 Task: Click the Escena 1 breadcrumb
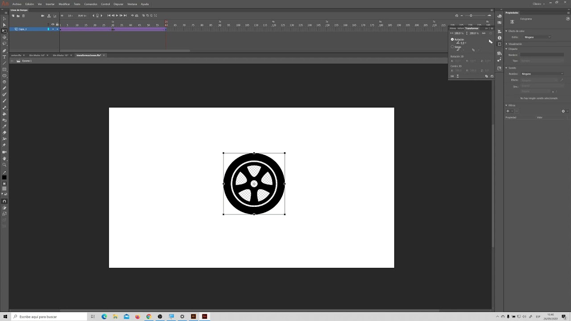[x=27, y=61]
